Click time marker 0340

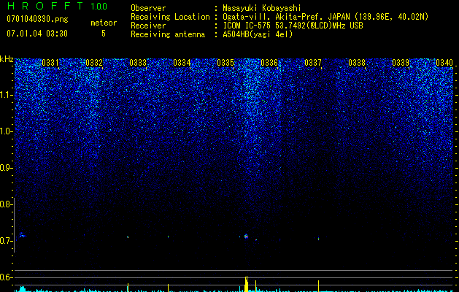coord(444,63)
